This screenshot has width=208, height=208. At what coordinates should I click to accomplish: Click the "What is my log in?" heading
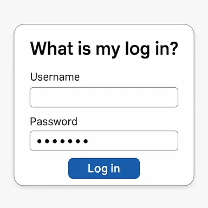[104, 49]
